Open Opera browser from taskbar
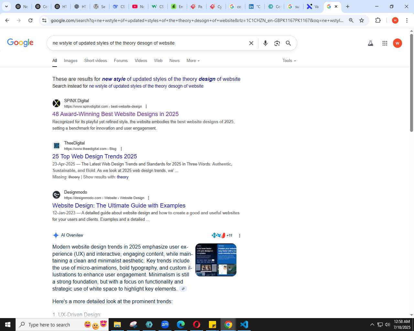The height and width of the screenshot is (331, 414). [x=197, y=325]
